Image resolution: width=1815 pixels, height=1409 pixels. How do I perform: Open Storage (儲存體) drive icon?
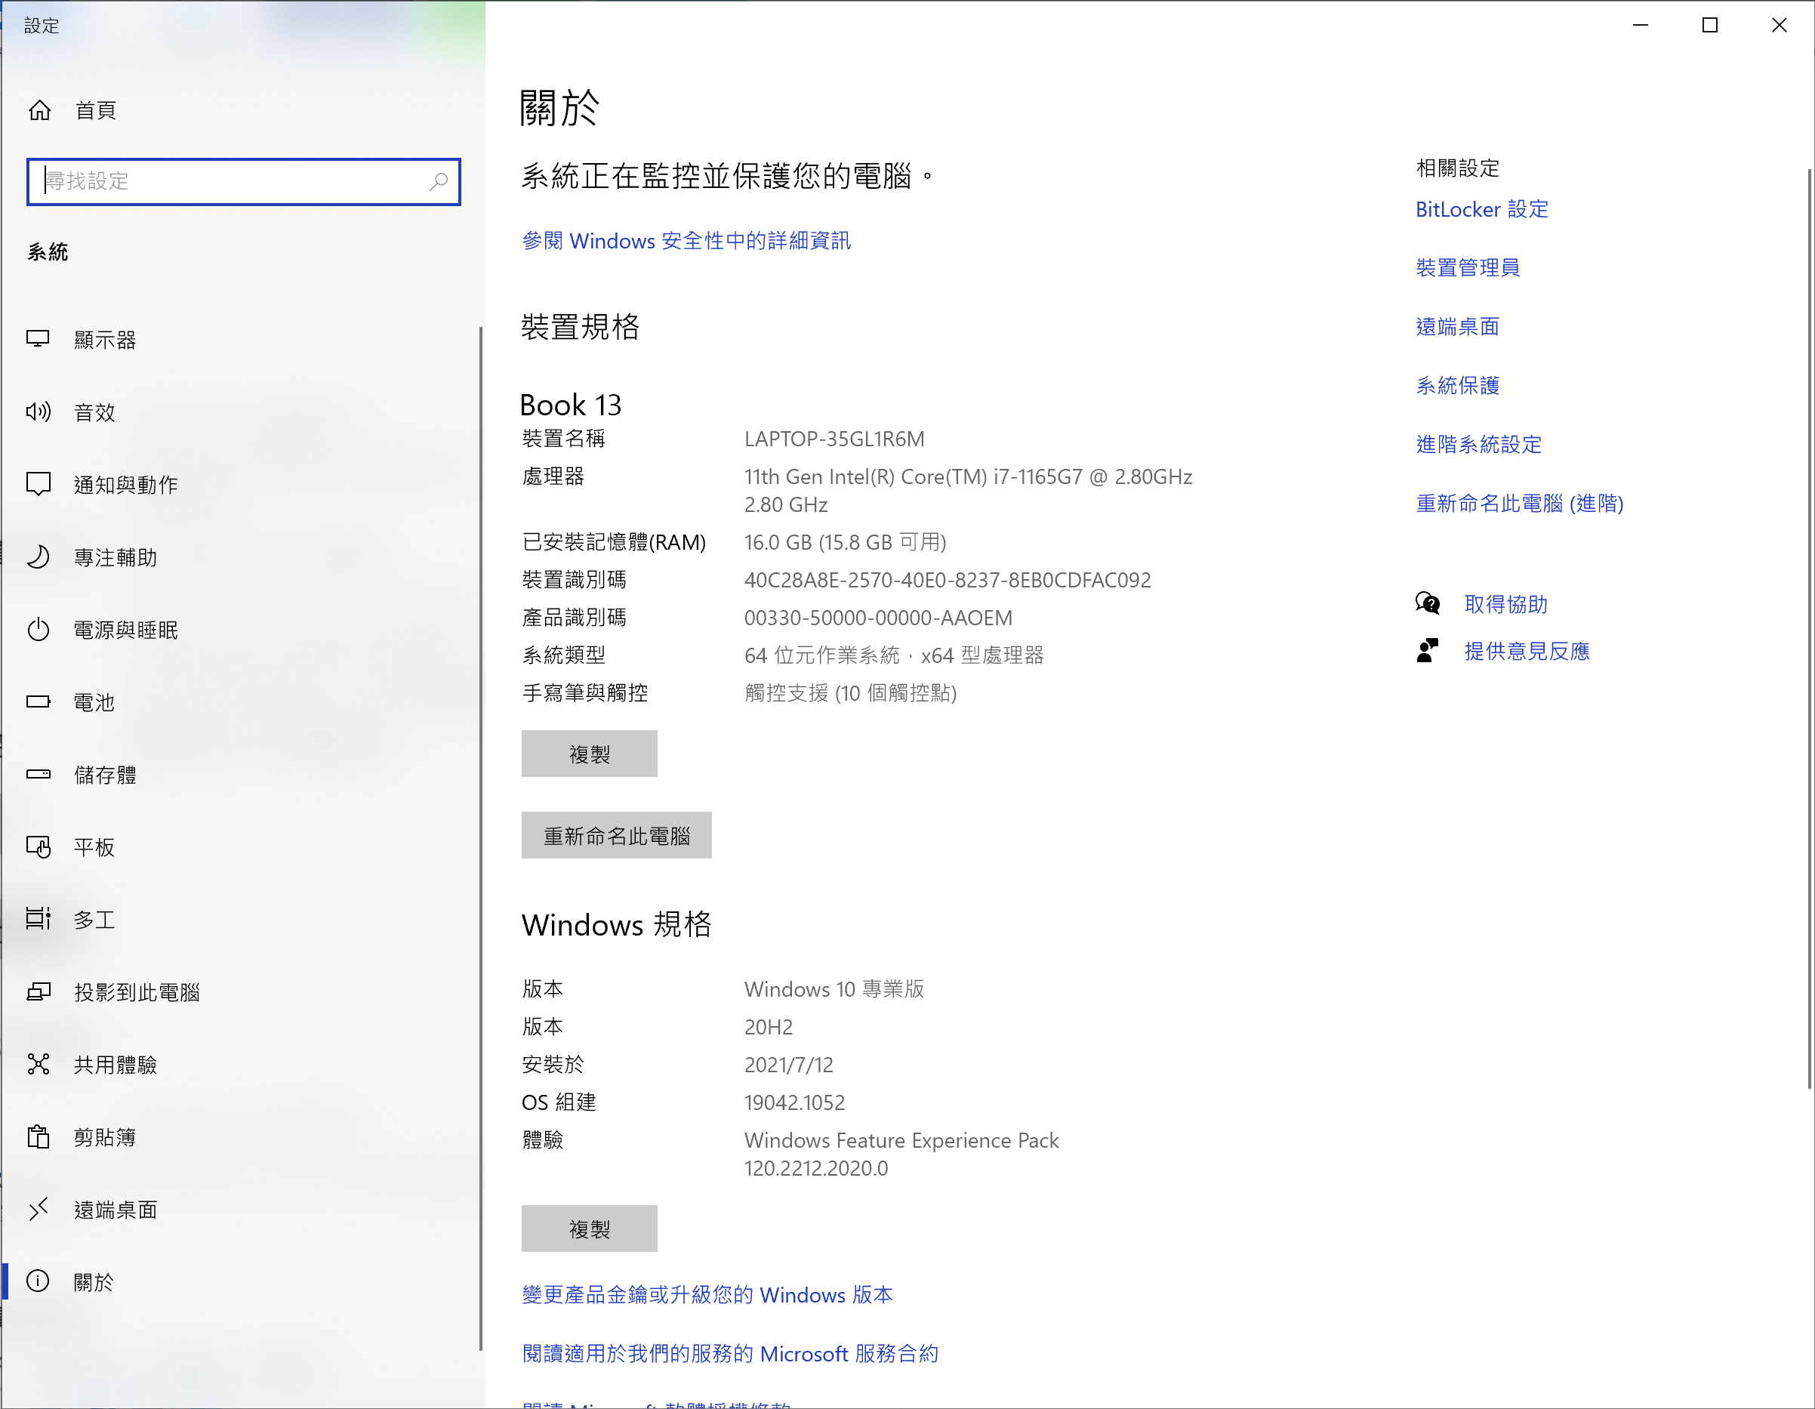tap(39, 775)
